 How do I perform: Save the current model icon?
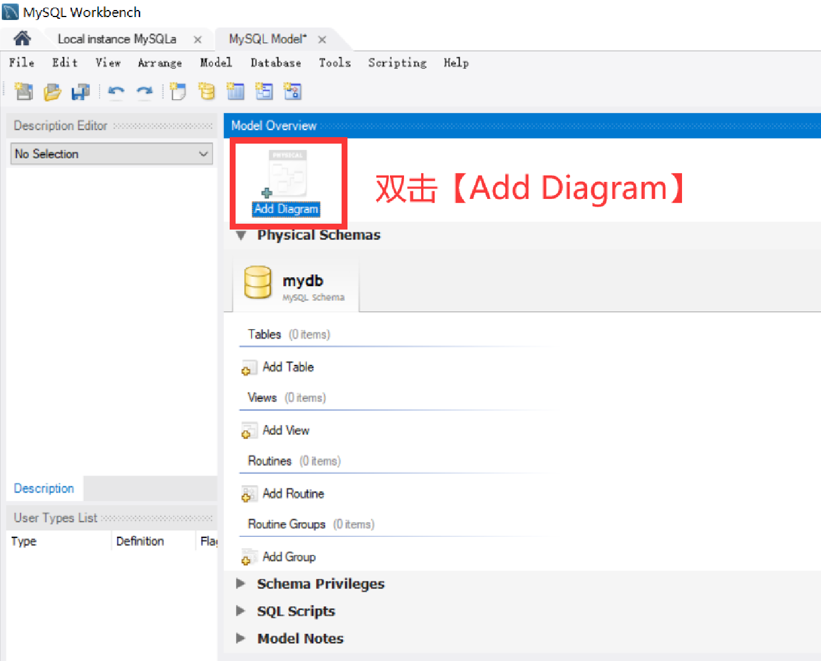pyautogui.click(x=81, y=91)
